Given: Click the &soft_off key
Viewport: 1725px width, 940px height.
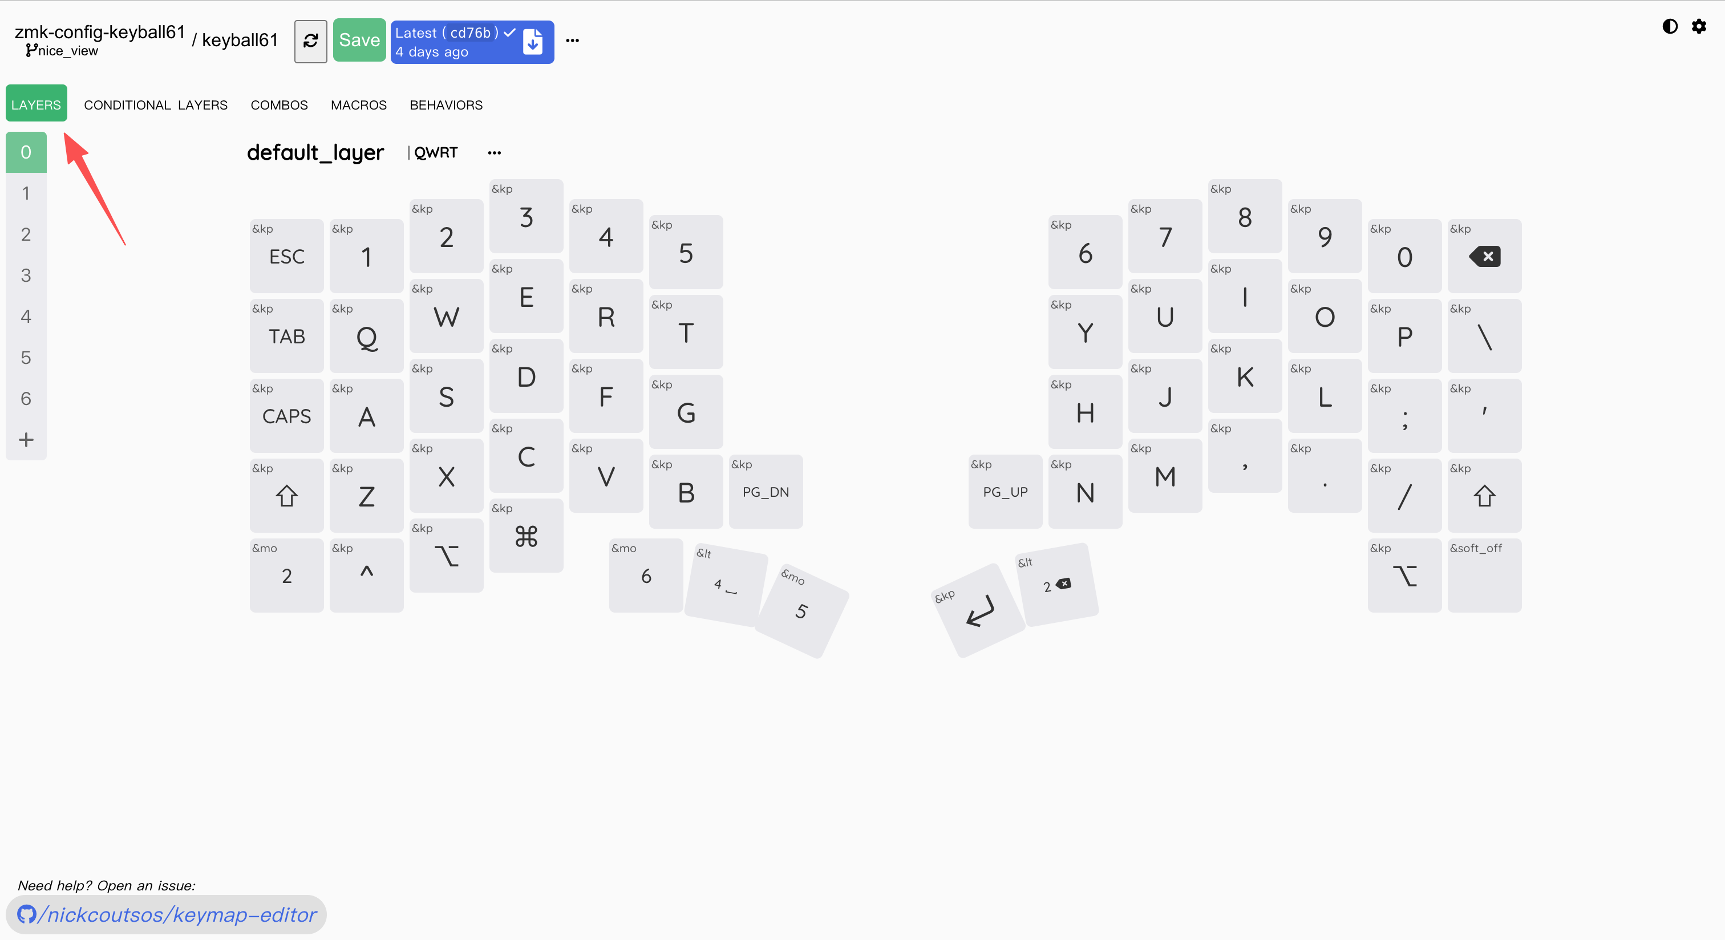Looking at the screenshot, I should point(1484,576).
